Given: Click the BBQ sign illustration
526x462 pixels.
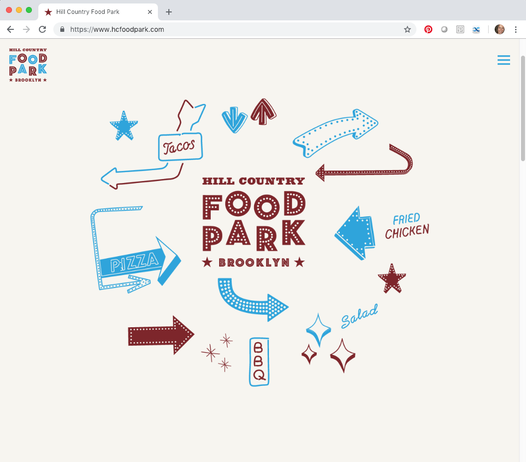Looking at the screenshot, I should [259, 362].
